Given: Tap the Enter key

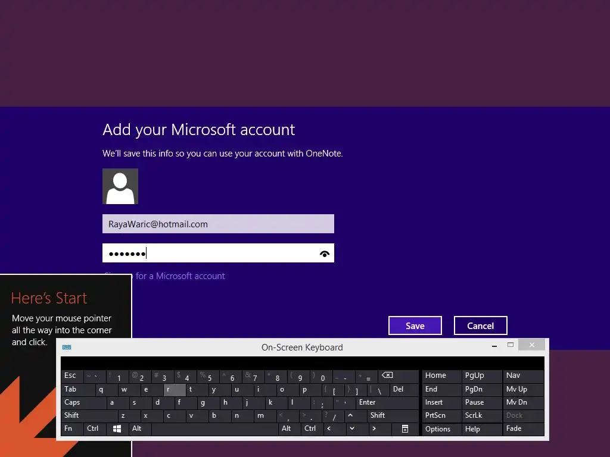Looking at the screenshot, I should click(387, 403).
